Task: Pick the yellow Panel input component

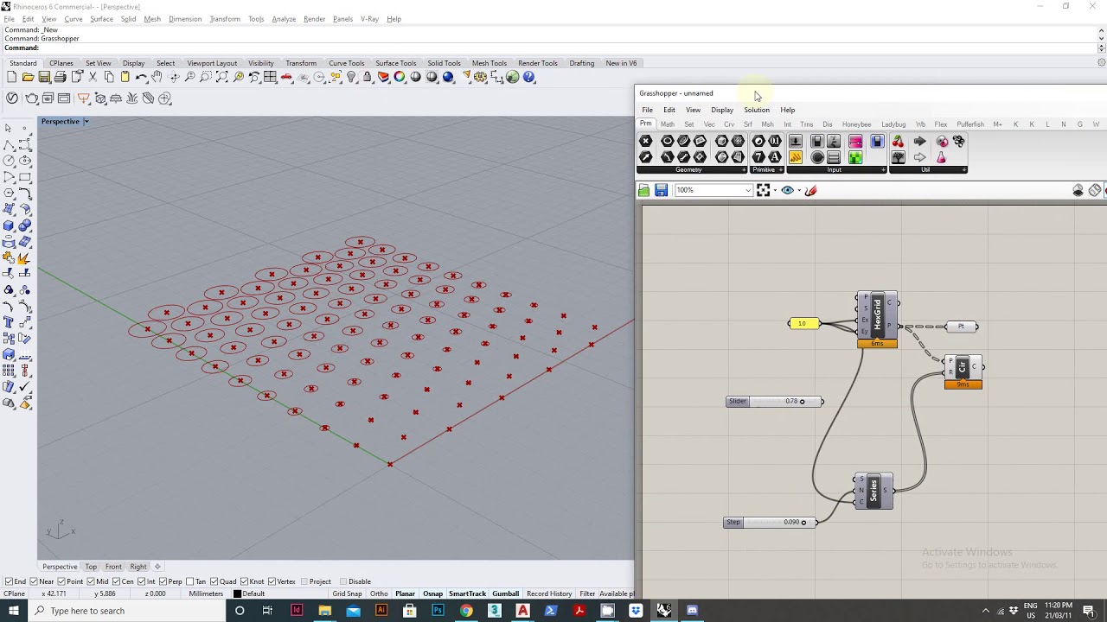Action: pyautogui.click(x=796, y=157)
